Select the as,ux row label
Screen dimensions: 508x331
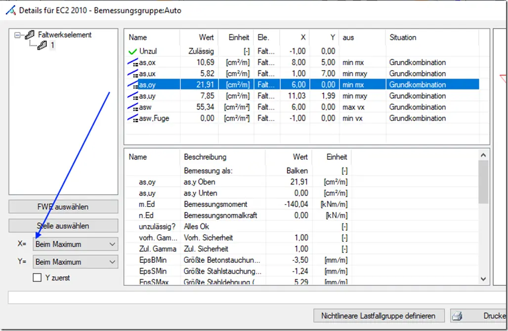pyautogui.click(x=147, y=74)
